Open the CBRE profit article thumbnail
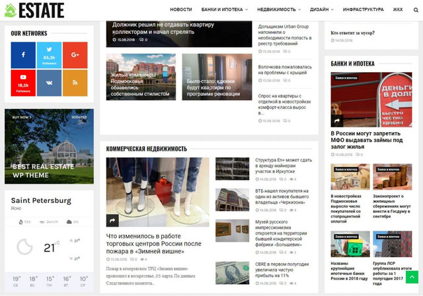Viewport: 423px width, 296px height. [x=231, y=270]
